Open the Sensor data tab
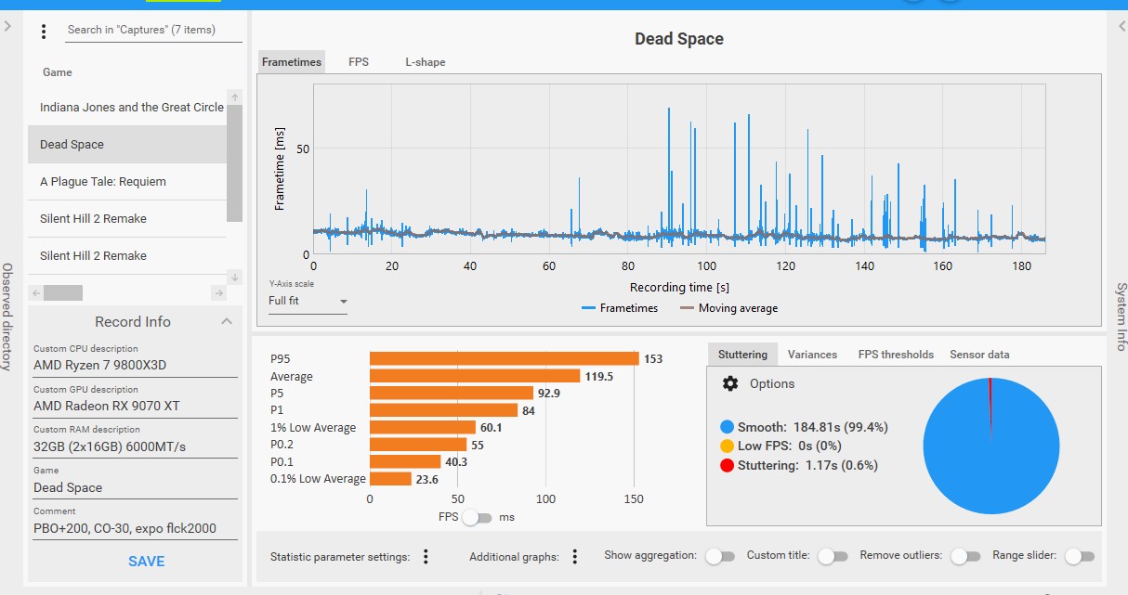Image resolution: width=1128 pixels, height=595 pixels. (x=978, y=355)
